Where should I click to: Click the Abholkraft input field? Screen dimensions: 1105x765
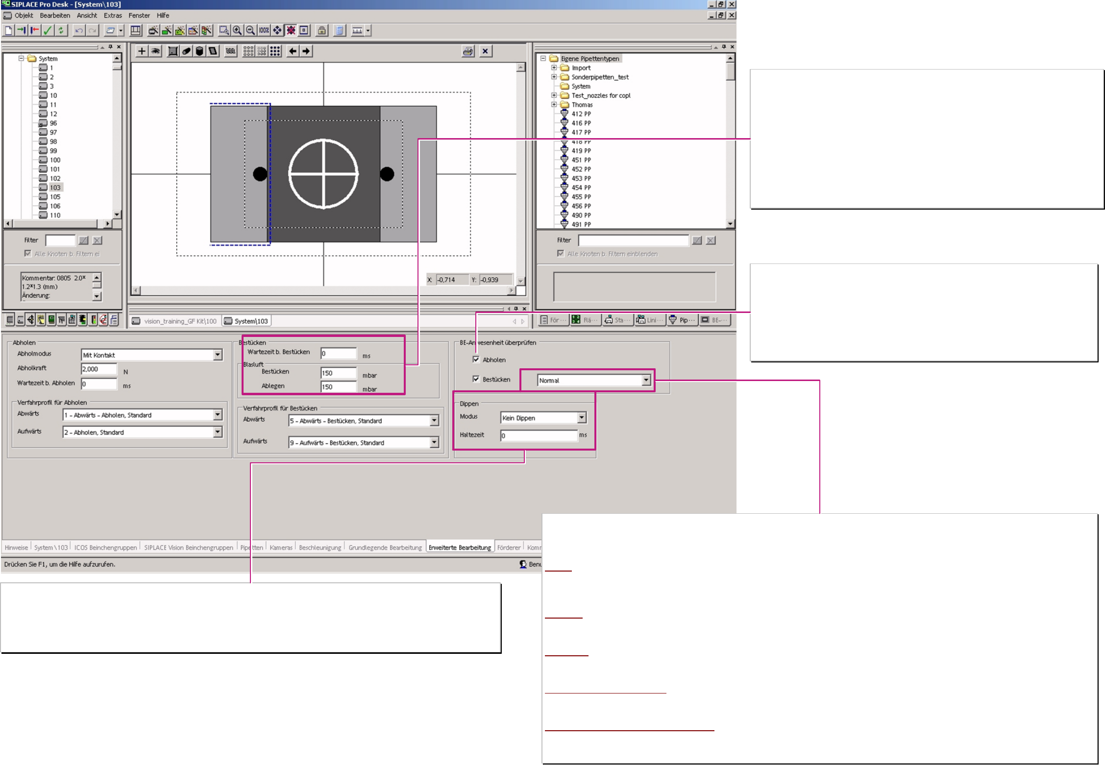click(99, 369)
